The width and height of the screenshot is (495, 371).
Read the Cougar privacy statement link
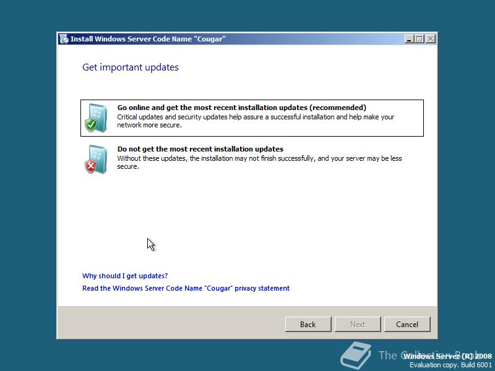click(x=186, y=288)
